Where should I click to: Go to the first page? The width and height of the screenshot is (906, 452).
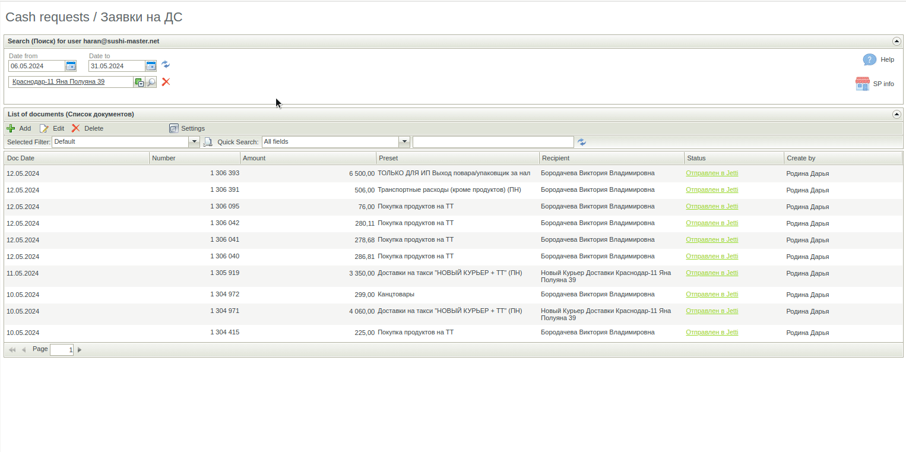coord(12,350)
